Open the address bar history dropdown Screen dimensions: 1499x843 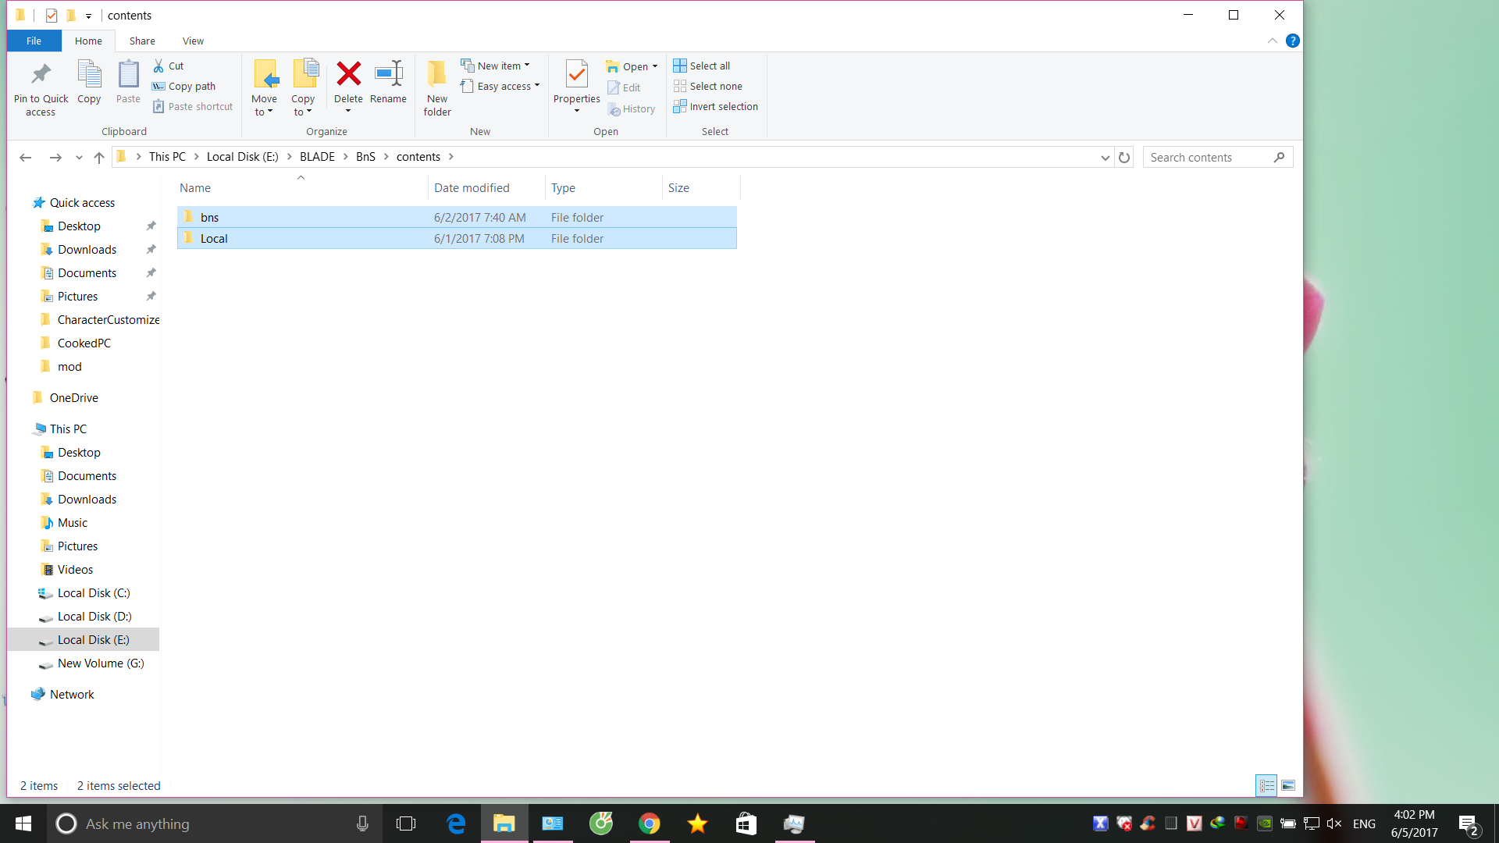coord(1105,158)
